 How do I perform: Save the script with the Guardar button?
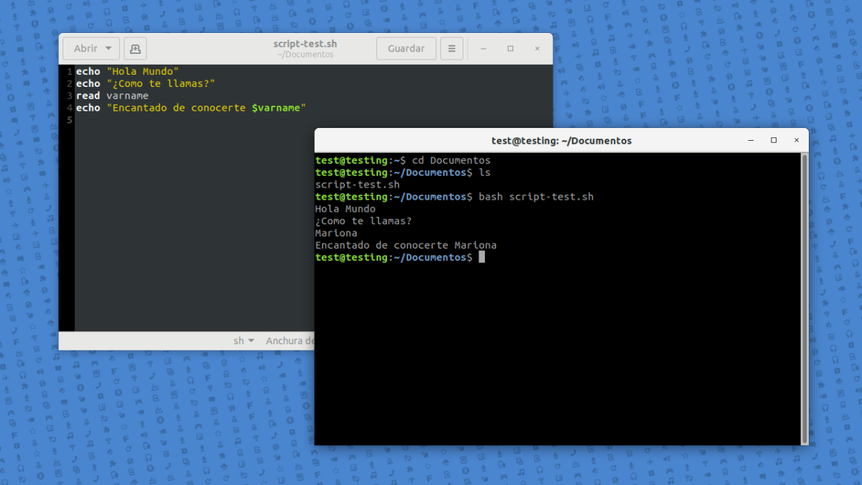tap(406, 48)
